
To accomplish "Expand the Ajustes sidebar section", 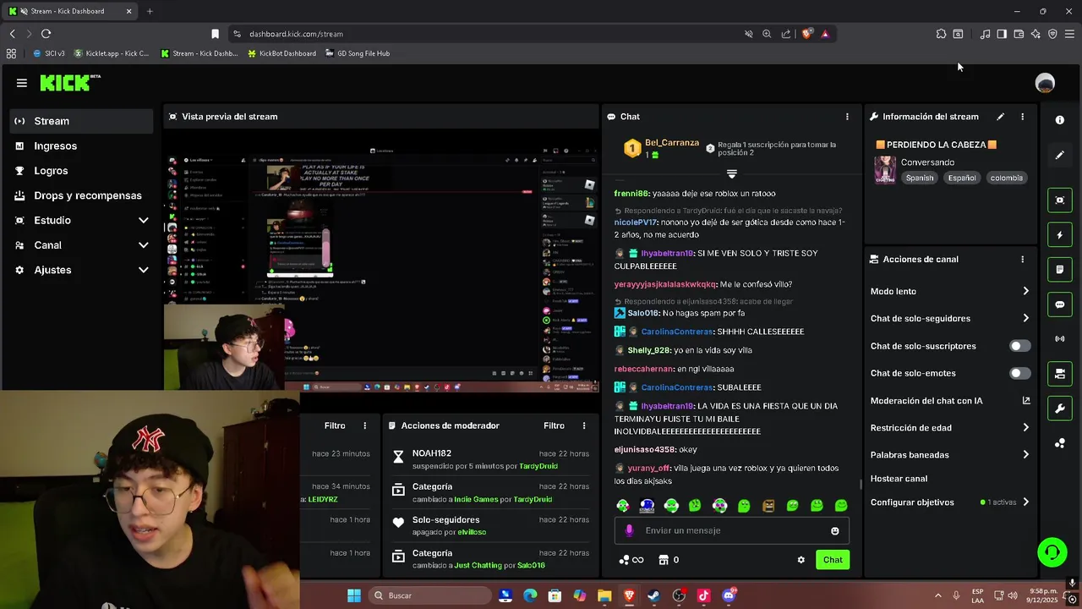I will [144, 270].
